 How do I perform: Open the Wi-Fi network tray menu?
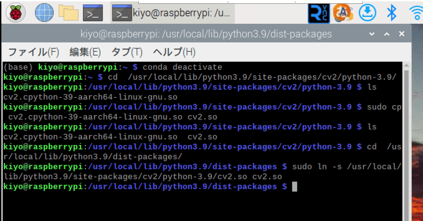tap(416, 13)
